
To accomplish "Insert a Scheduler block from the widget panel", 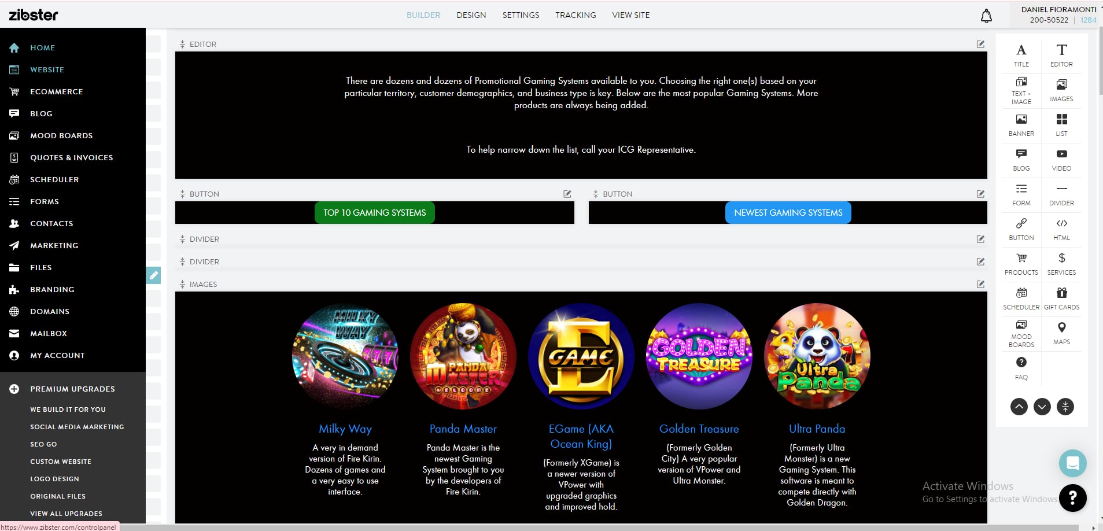I will point(1021,299).
